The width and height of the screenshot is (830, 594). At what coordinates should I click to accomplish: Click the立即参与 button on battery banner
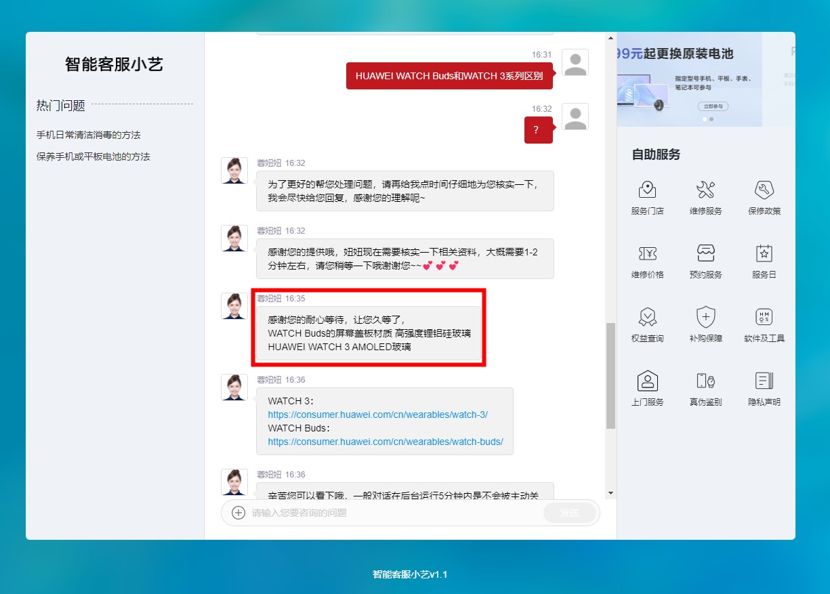(713, 106)
